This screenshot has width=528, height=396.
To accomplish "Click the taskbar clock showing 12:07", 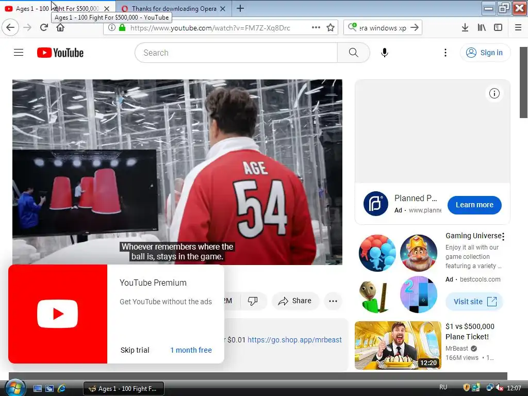I will coord(514,388).
